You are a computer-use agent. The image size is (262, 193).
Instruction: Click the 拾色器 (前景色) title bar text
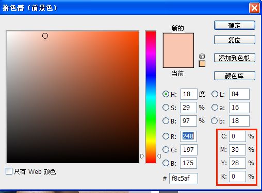(x=29, y=8)
